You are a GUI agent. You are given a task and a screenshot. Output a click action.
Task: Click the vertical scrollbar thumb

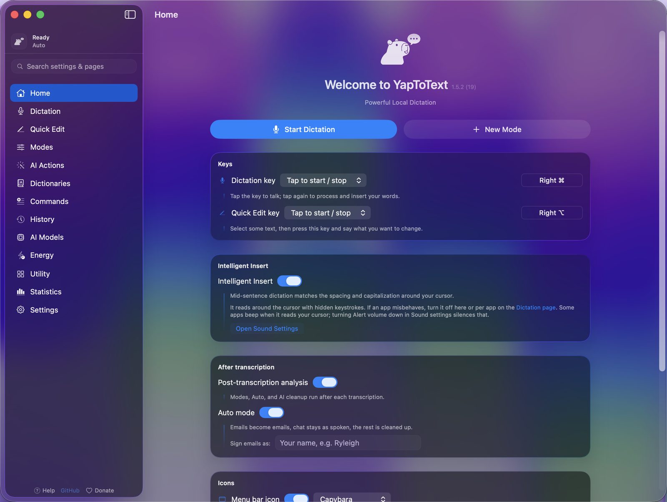pyautogui.click(x=662, y=201)
